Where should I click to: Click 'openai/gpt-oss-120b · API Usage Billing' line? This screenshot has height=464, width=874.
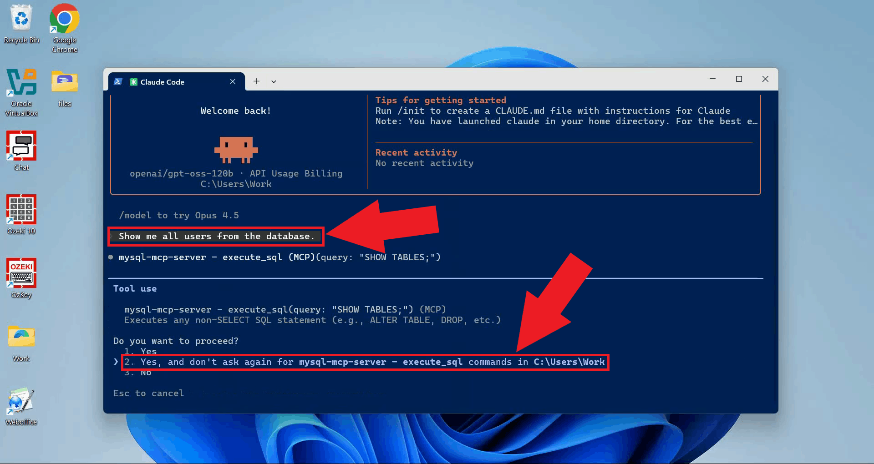pyautogui.click(x=236, y=173)
